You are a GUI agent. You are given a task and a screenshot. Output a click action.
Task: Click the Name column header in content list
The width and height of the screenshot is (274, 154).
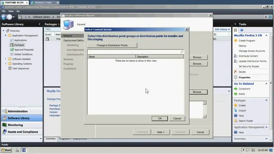[111, 56]
